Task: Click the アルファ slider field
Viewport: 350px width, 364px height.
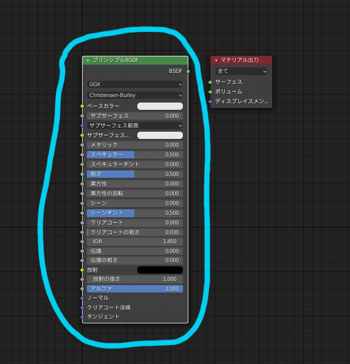Action: (x=135, y=289)
